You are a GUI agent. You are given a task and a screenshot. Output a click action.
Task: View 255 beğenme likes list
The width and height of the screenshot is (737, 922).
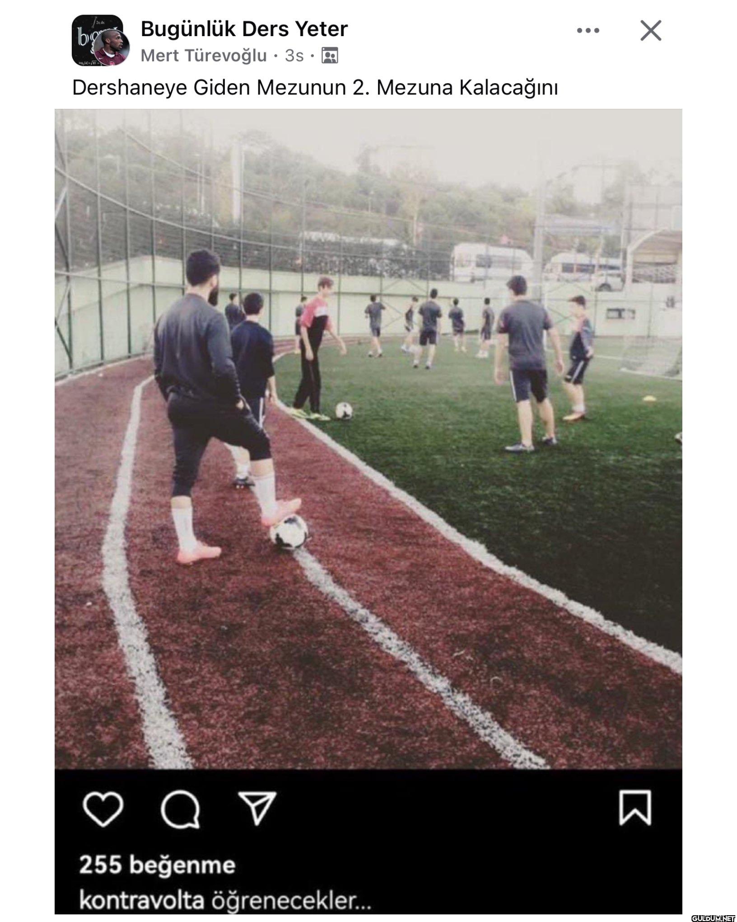click(x=157, y=865)
